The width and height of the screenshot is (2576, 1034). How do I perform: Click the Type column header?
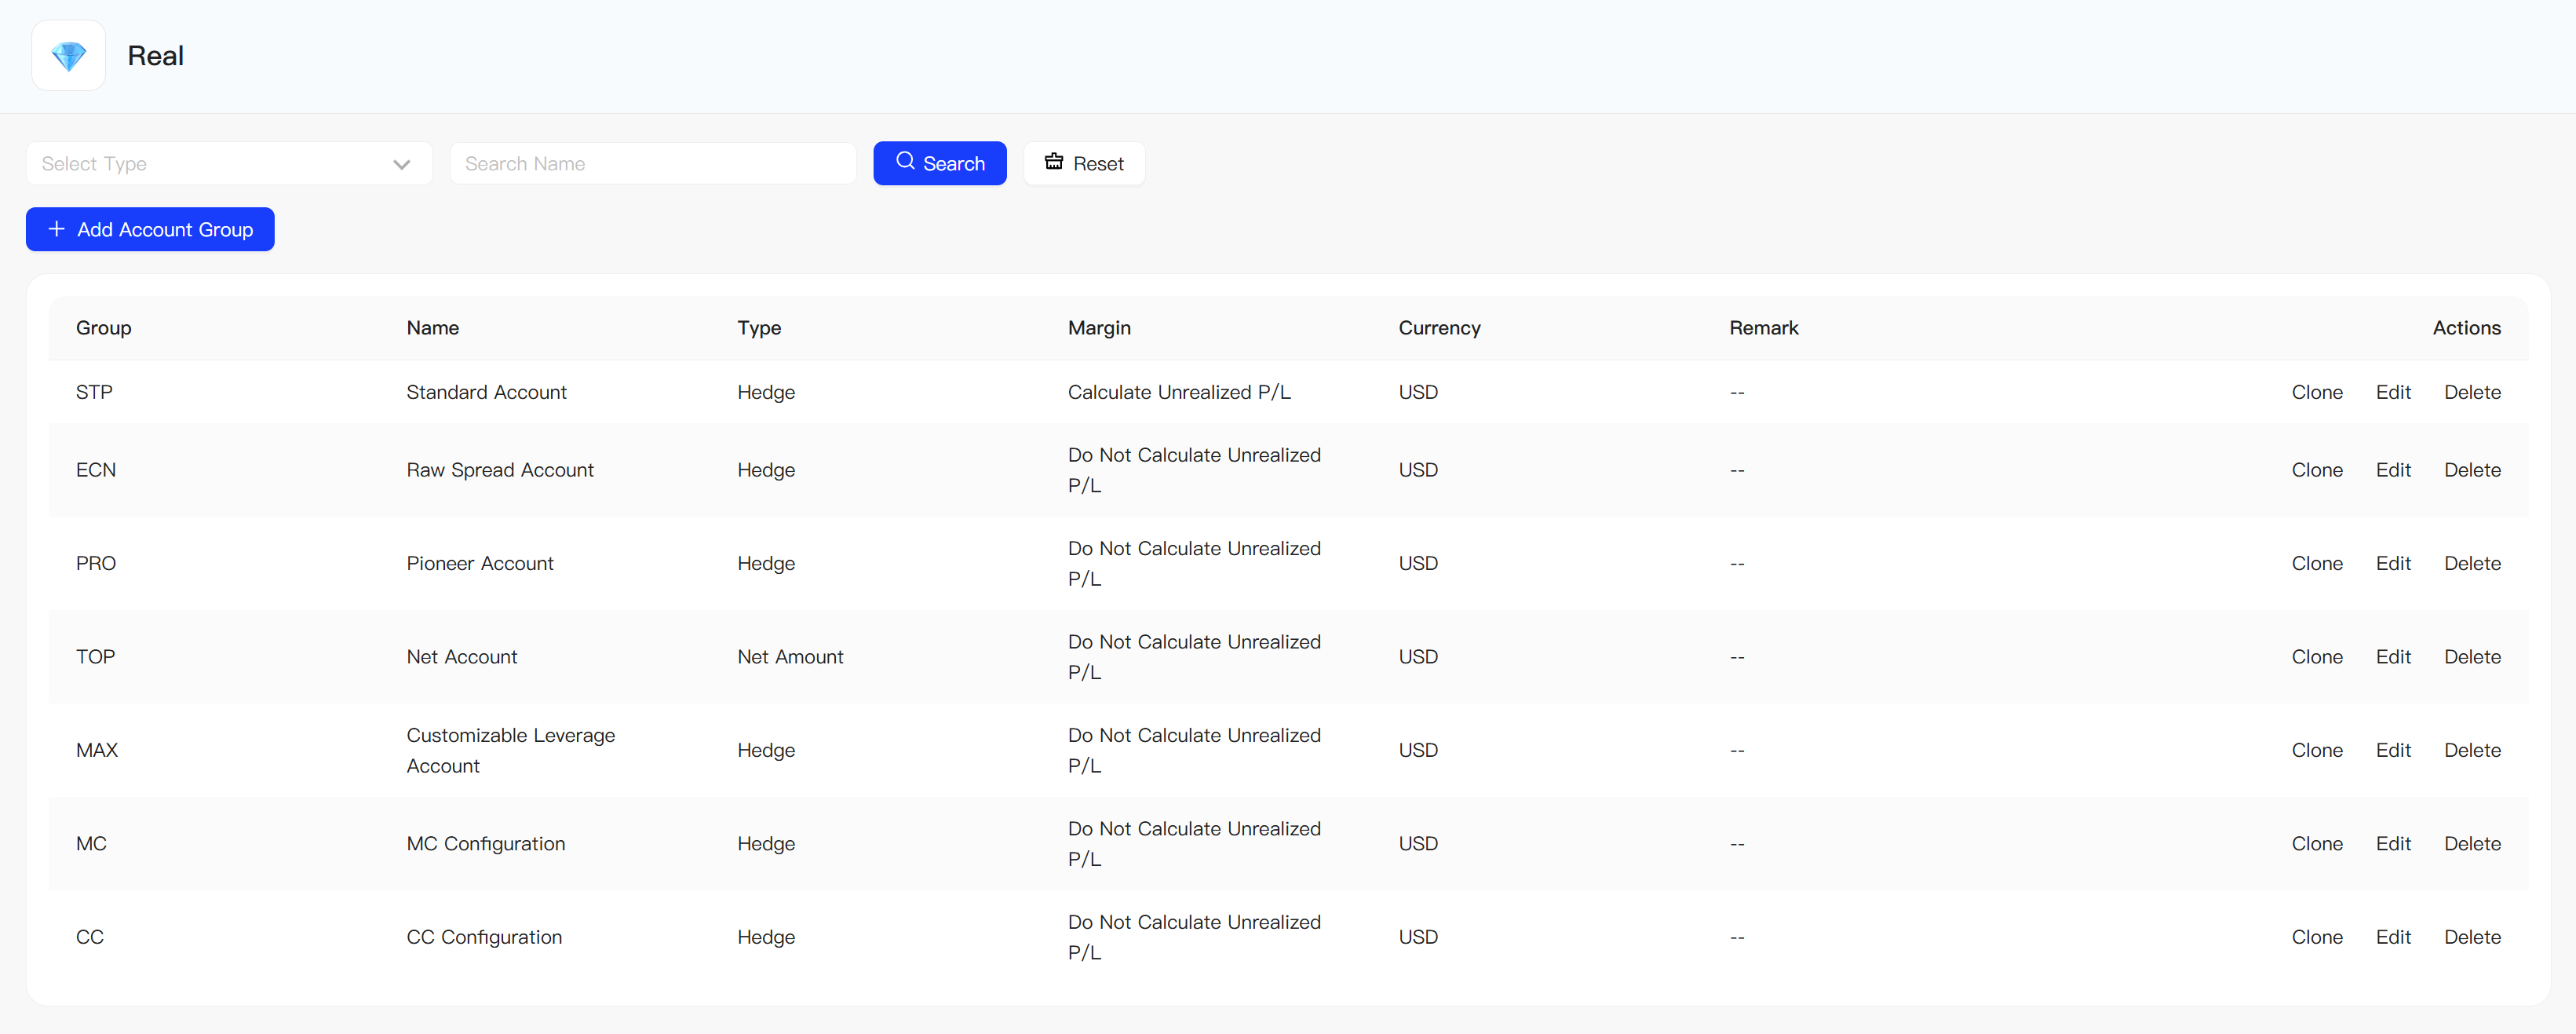pos(759,328)
